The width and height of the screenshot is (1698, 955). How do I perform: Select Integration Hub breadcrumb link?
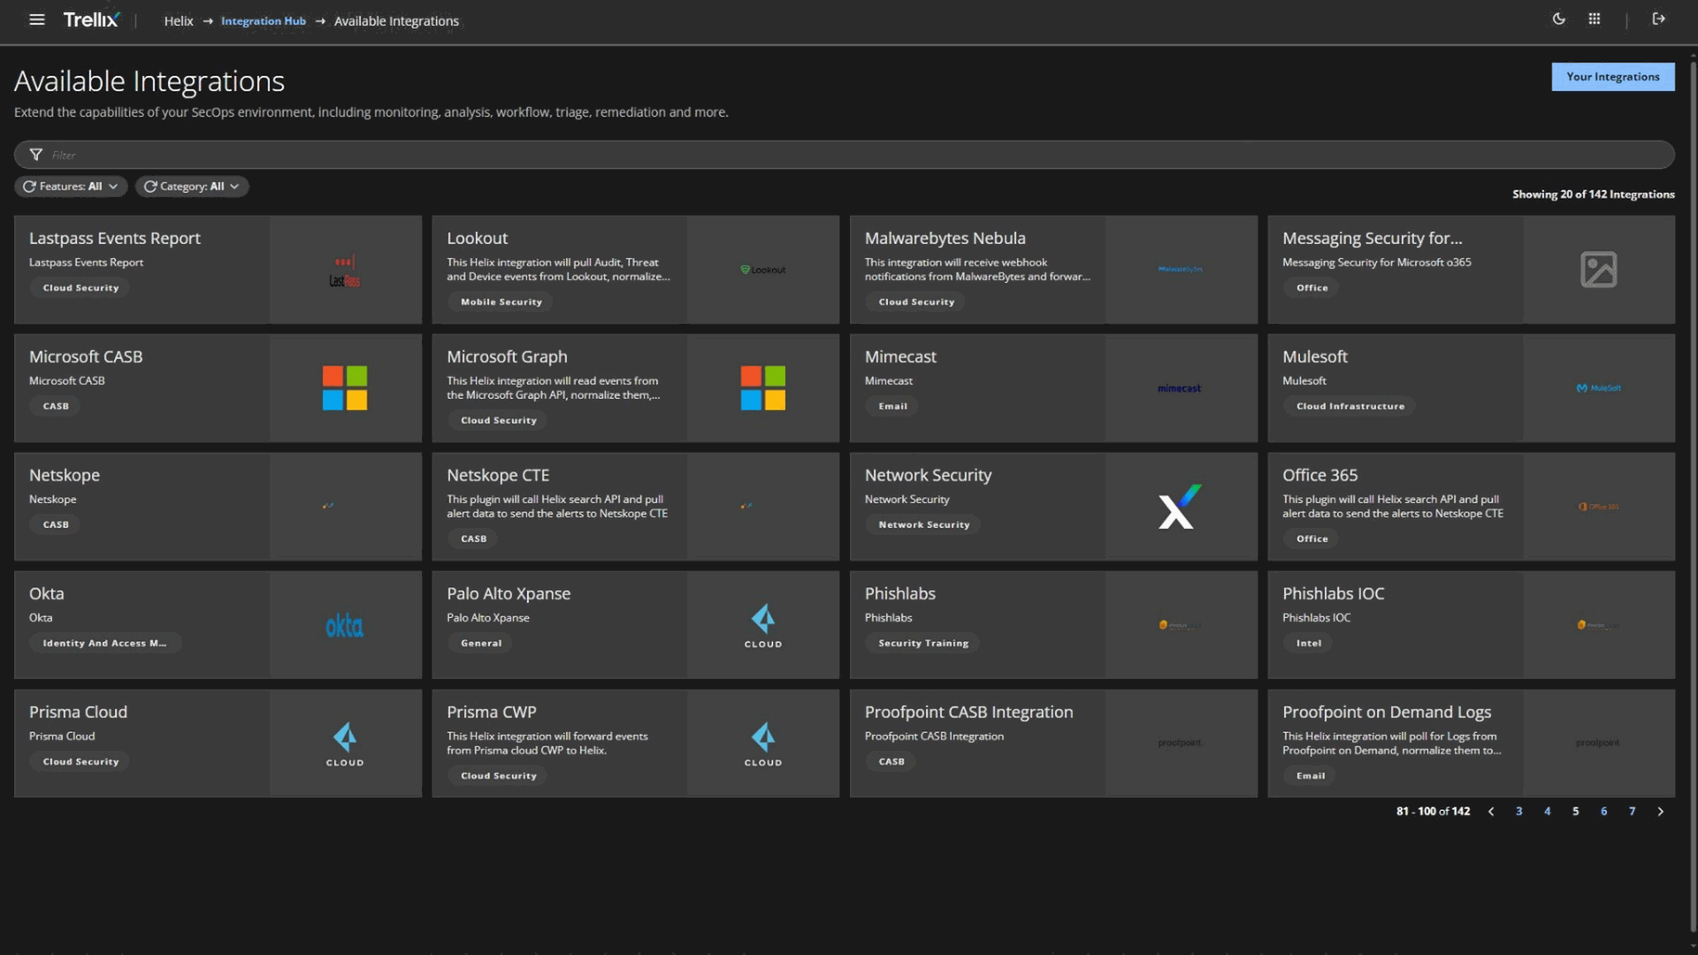coord(263,21)
